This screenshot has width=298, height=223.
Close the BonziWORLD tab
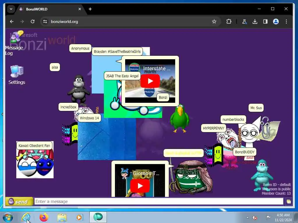pos(80,9)
